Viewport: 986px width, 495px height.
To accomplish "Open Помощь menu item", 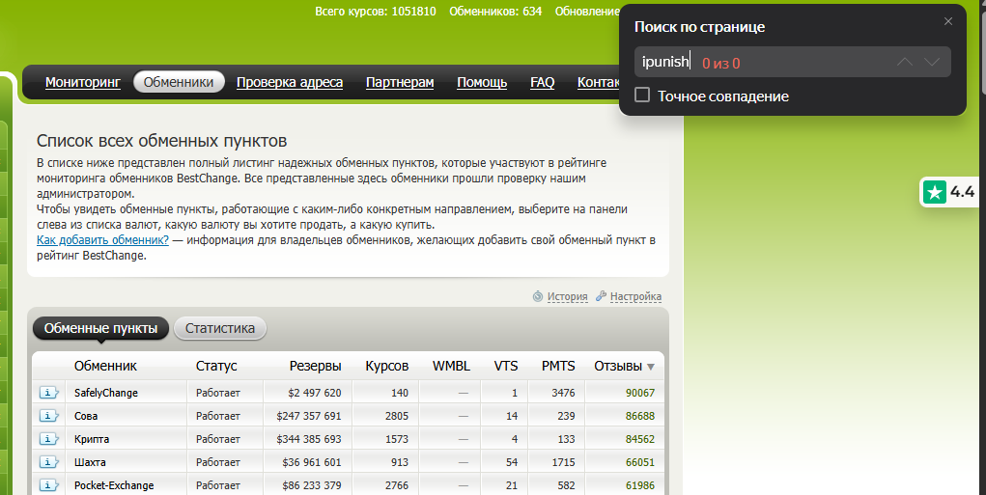I will tap(482, 82).
